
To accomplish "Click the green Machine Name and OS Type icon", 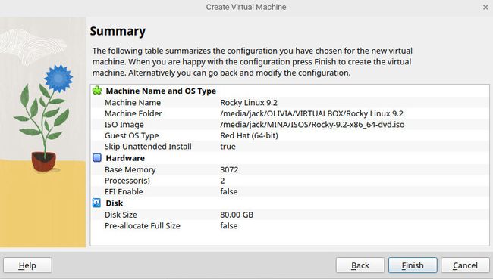I will (97, 91).
